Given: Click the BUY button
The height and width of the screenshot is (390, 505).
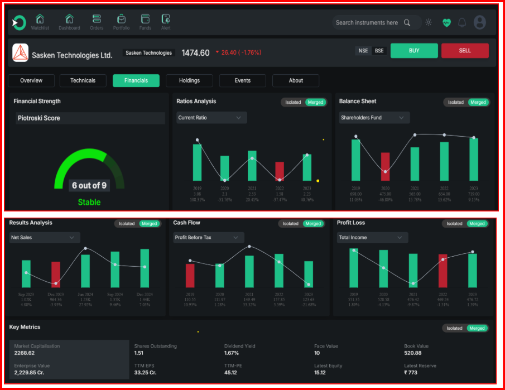Looking at the screenshot, I should pyautogui.click(x=414, y=51).
